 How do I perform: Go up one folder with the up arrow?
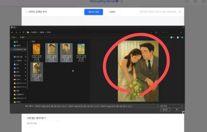(23, 32)
